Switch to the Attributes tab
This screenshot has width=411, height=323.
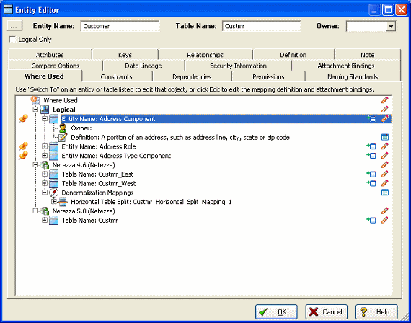click(50, 55)
